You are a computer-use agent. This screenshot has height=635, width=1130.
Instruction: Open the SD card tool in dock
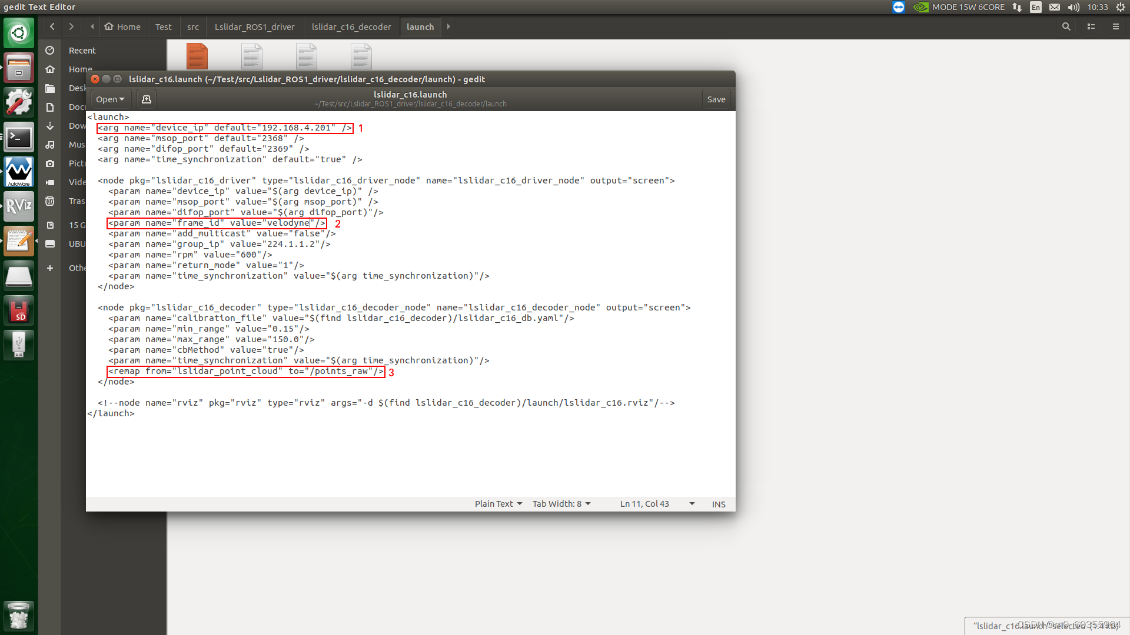pyautogui.click(x=19, y=310)
